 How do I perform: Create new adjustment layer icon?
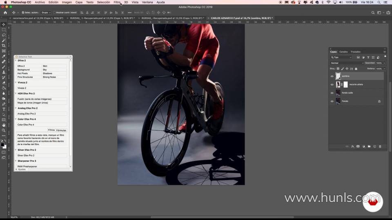363,146
